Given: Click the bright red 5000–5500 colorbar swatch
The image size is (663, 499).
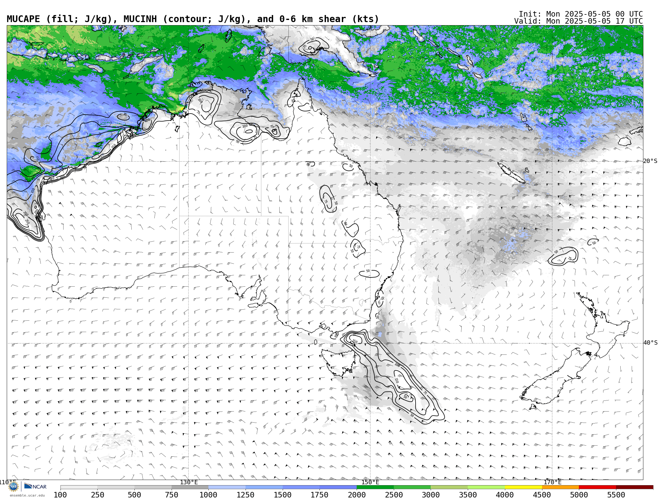Looking at the screenshot, I should point(598,487).
